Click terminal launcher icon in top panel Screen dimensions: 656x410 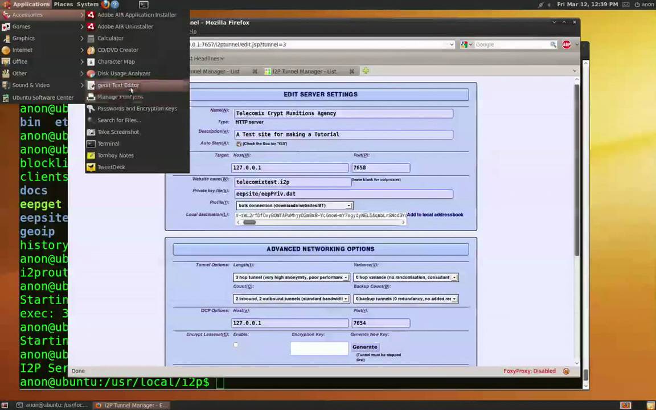point(143,5)
